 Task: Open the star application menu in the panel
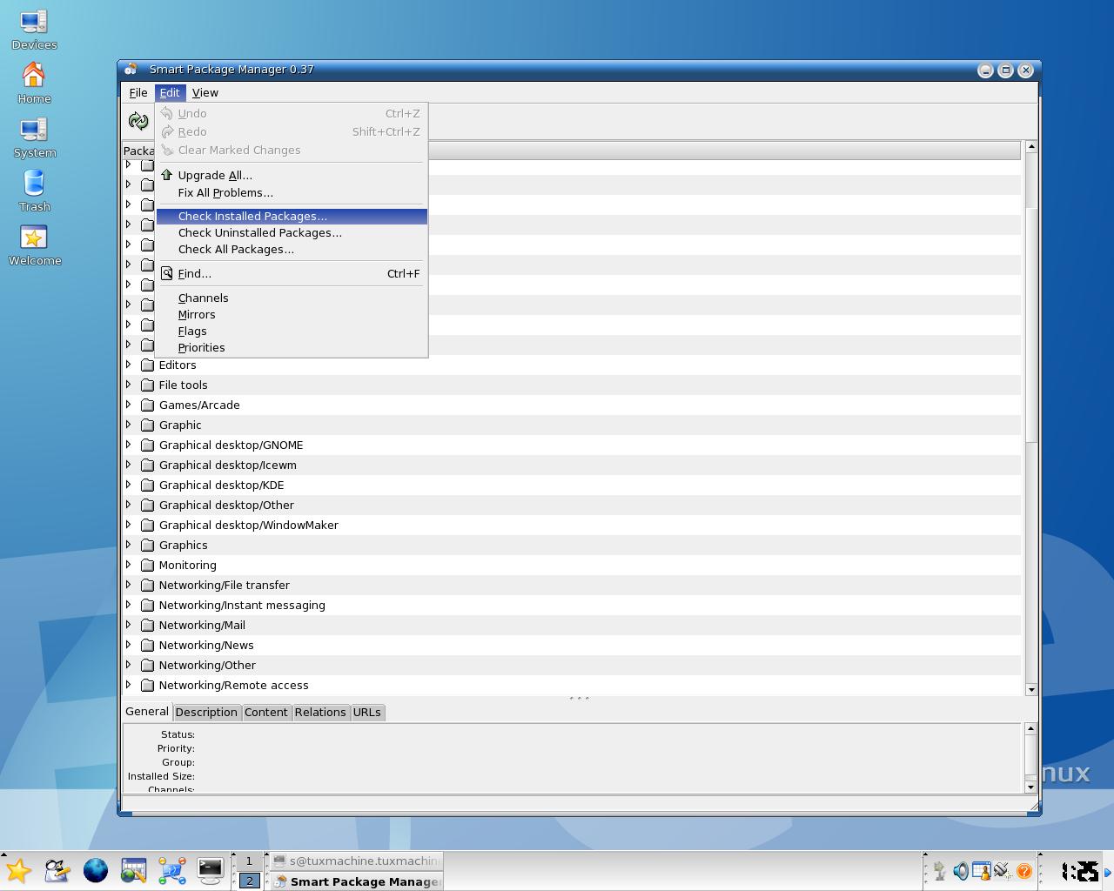click(x=18, y=870)
